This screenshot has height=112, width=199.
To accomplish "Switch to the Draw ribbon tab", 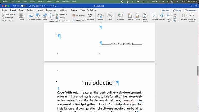I will pyautogui.click(x=21, y=10).
